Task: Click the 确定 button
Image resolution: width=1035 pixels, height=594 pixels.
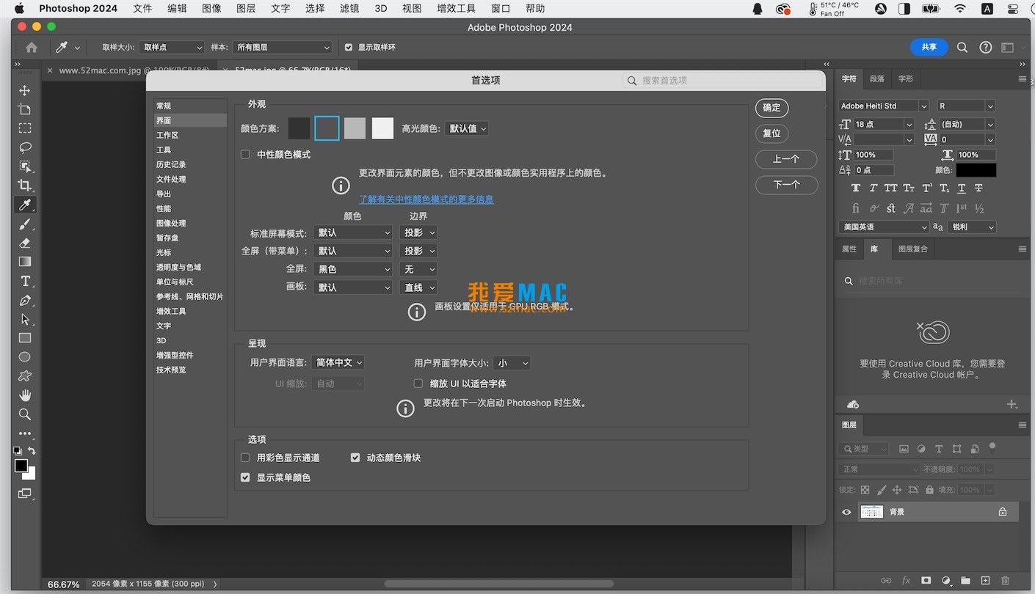Action: (x=771, y=108)
